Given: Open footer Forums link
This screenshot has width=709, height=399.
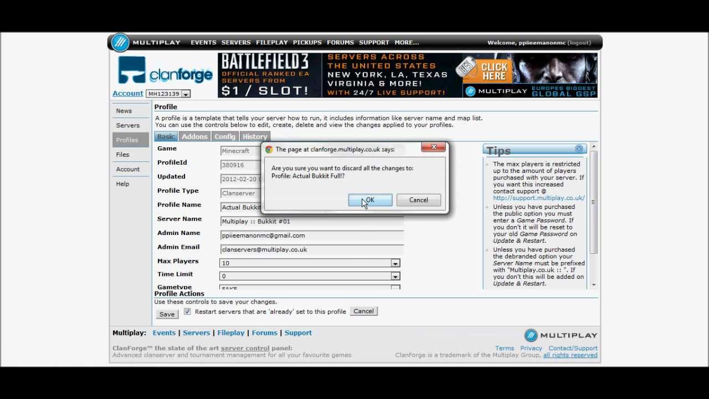Looking at the screenshot, I should [265, 333].
